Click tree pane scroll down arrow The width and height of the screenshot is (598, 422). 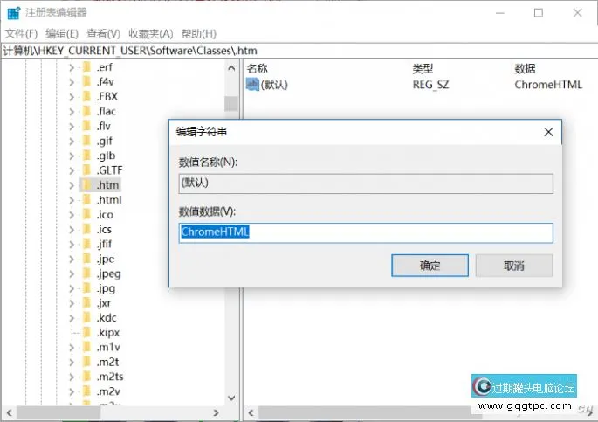(231, 398)
